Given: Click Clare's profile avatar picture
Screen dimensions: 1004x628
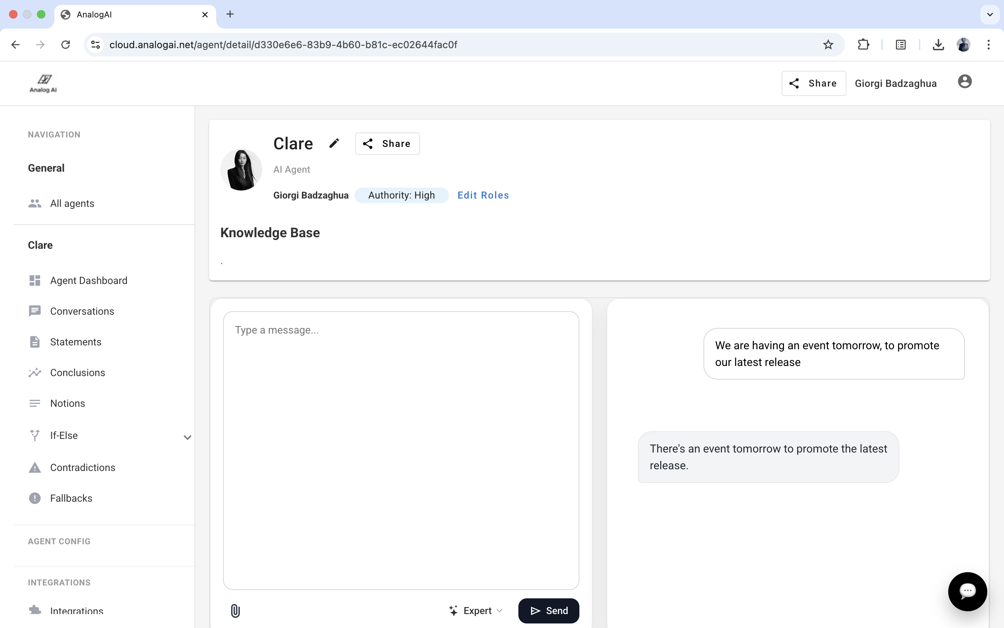Looking at the screenshot, I should coord(241,170).
